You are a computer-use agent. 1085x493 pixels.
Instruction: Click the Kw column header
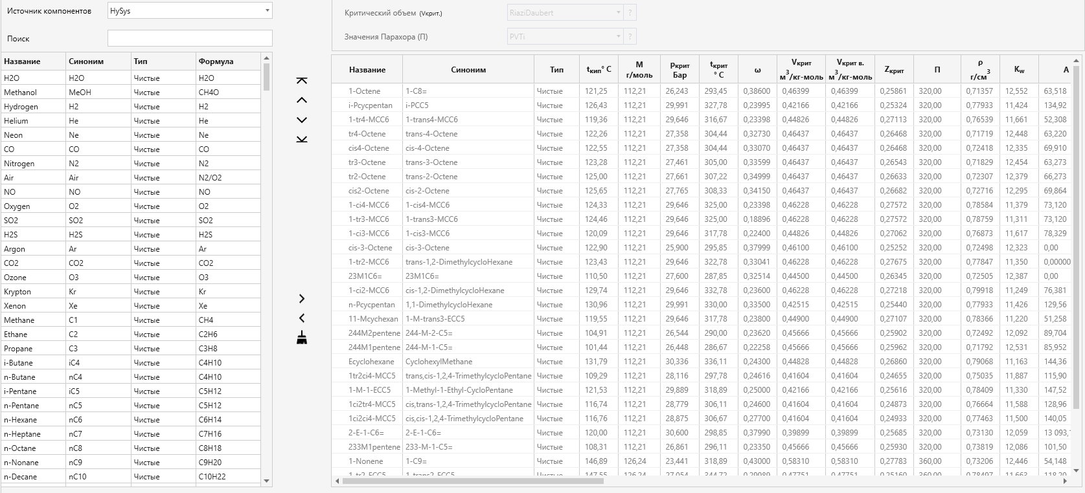pyautogui.click(x=1019, y=70)
